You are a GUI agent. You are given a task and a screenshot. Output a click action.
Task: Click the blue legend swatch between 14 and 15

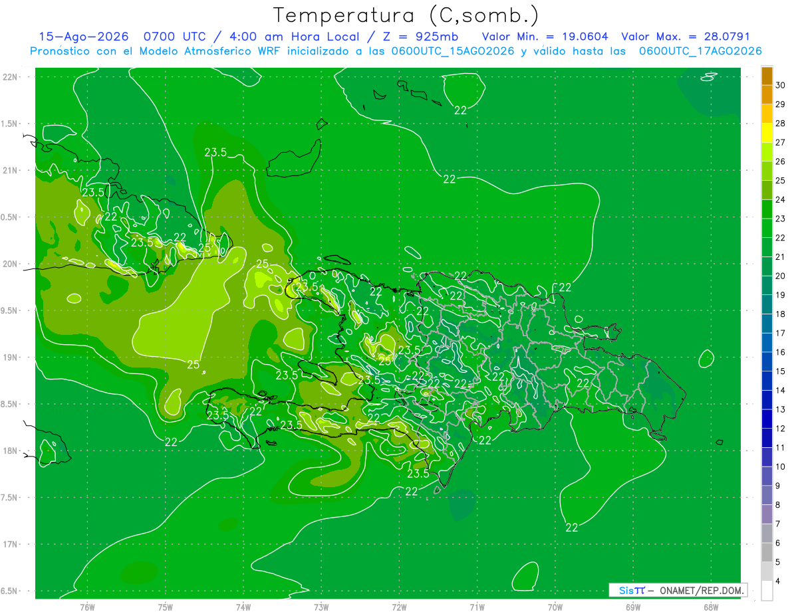pyautogui.click(x=767, y=381)
